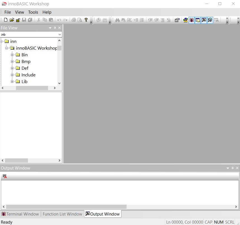The image size is (240, 225).
Task: Open the .inb file filter dropdown
Action: [60, 35]
